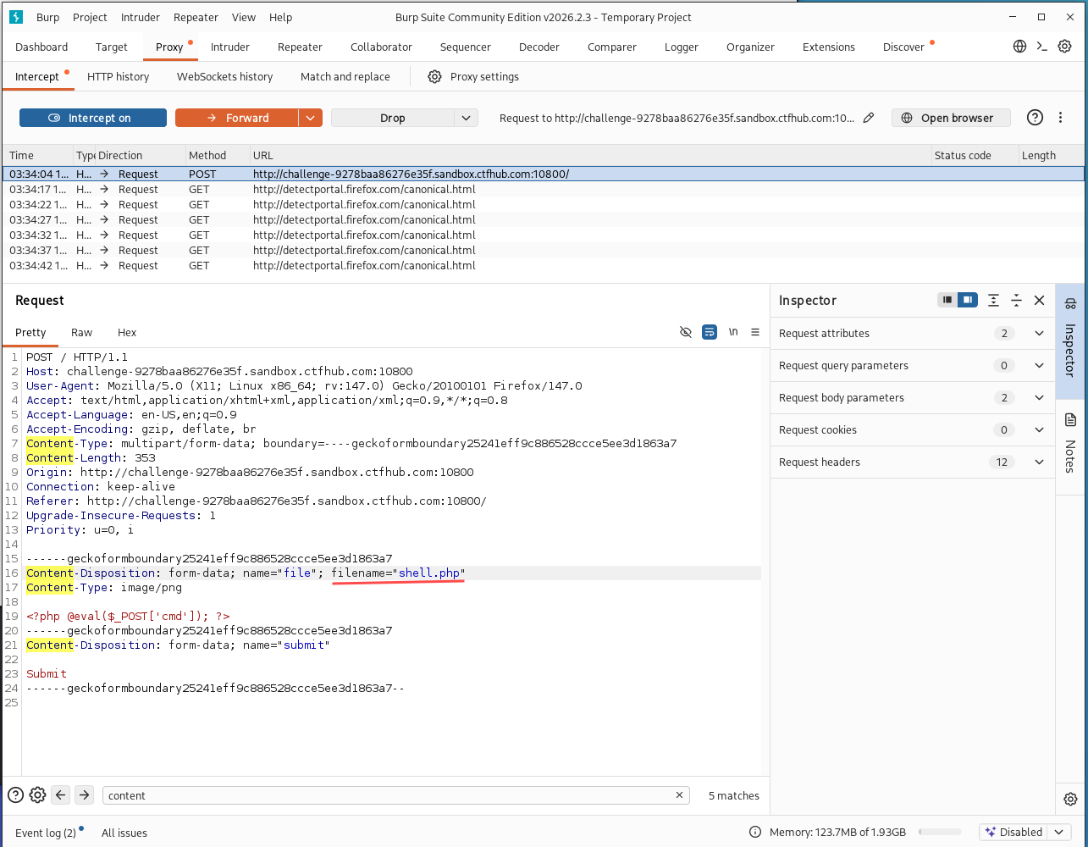Open the Burp menu
The height and width of the screenshot is (847, 1088).
[x=48, y=17]
